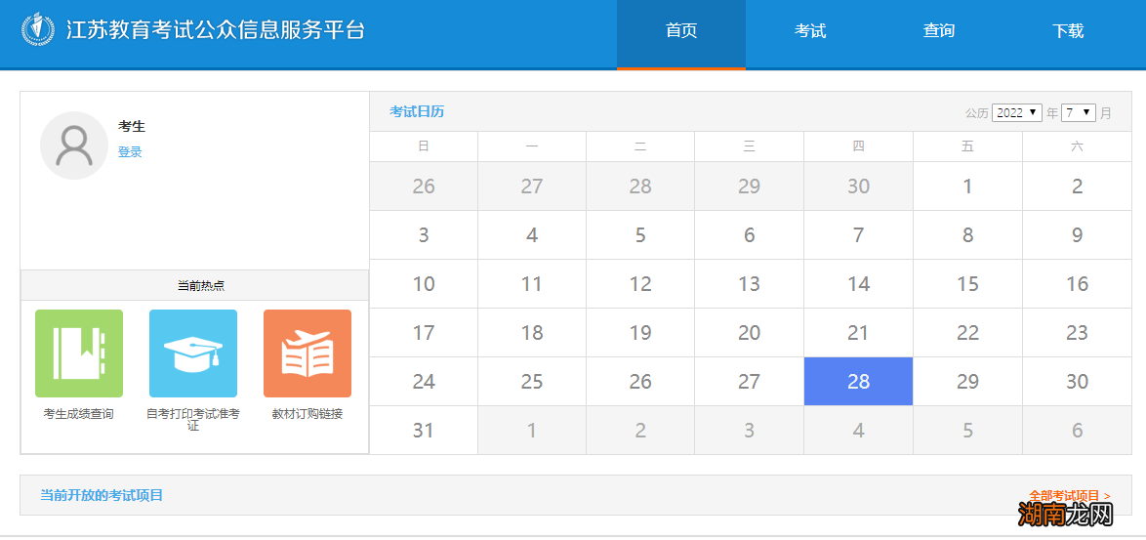Select calendar date 9
The height and width of the screenshot is (540, 1146).
(x=1078, y=235)
